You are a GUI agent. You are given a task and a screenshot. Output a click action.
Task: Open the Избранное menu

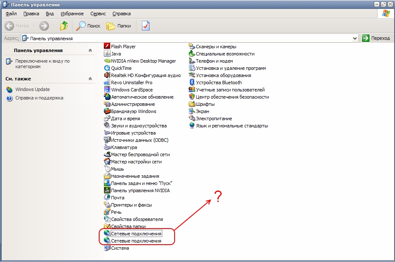[x=72, y=14]
